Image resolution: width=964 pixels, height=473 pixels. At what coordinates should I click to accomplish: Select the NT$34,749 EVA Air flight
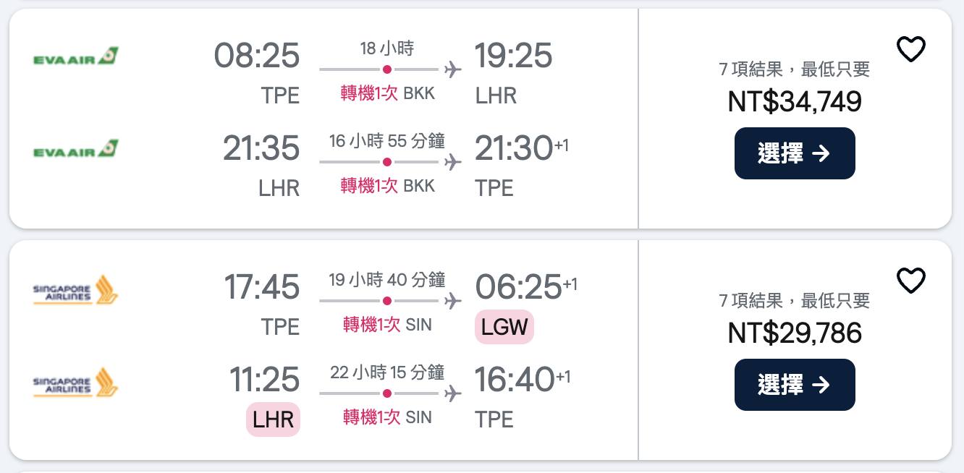point(794,153)
